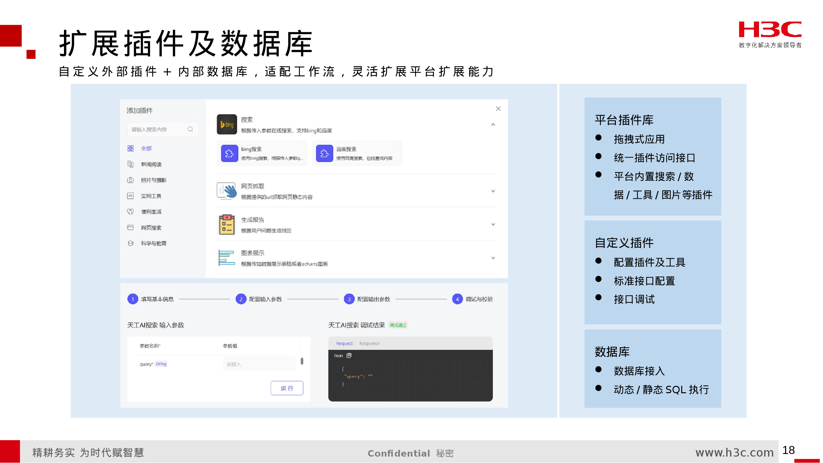Viewport: 823px width, 463px height.
Task: Click the 图表展示 bar chart icon
Action: point(227,258)
